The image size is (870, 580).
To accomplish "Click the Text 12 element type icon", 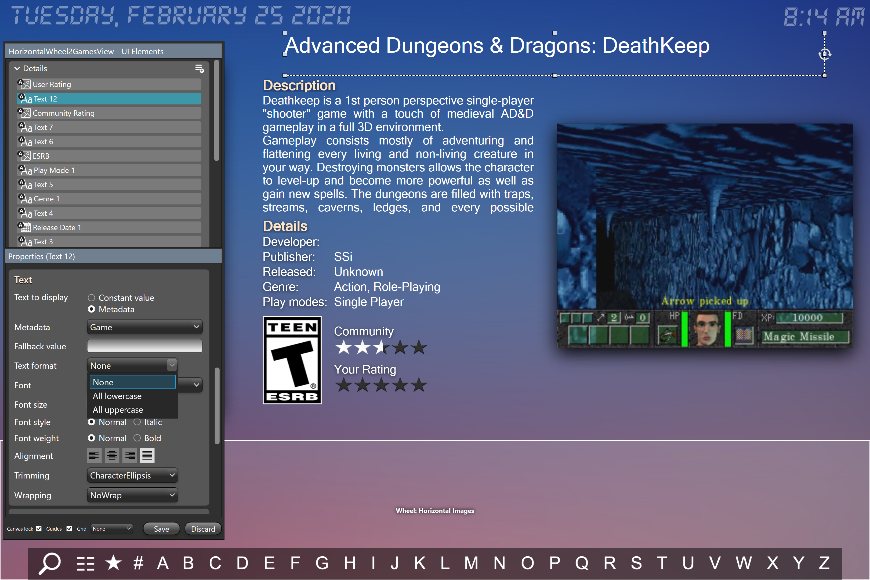I will 25,99.
